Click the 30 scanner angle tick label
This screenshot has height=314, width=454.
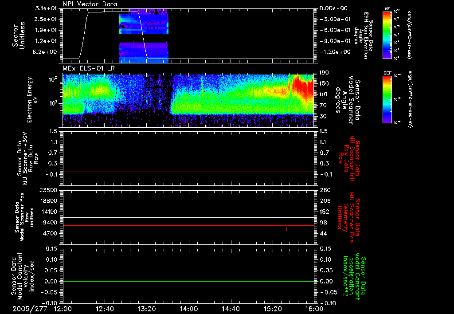click(323, 116)
